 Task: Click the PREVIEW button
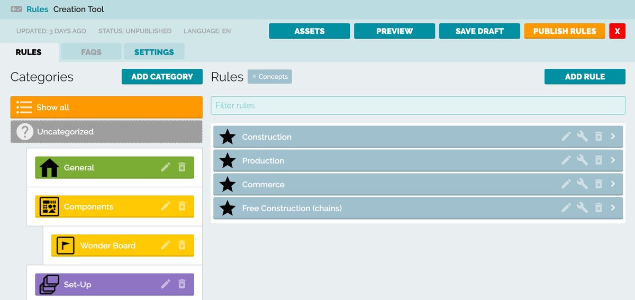[395, 31]
